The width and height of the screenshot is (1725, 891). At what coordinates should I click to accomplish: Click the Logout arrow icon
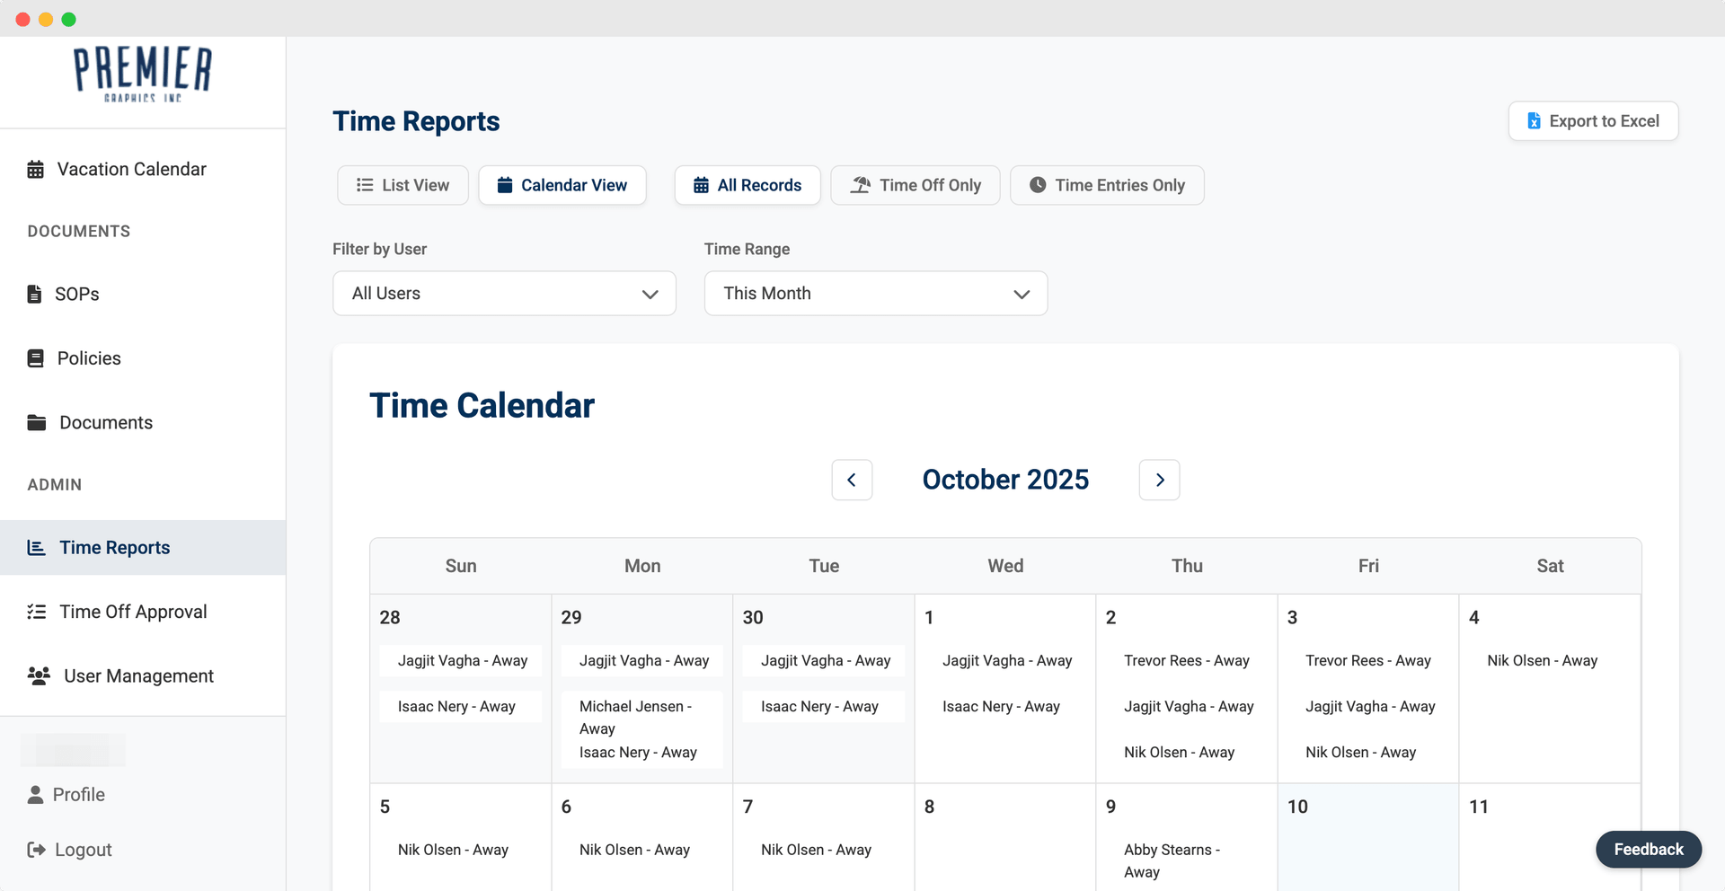(x=36, y=850)
